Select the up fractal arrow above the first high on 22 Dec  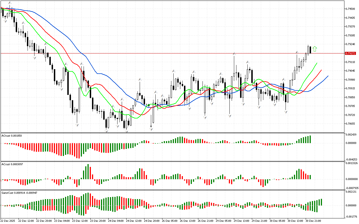[10, 3]
